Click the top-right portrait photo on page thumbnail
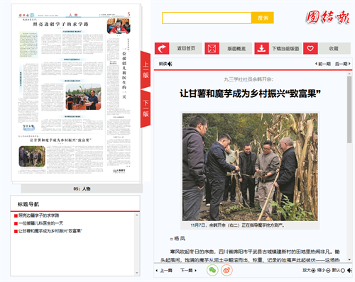Screen dimensions: 355x282 click(119, 26)
